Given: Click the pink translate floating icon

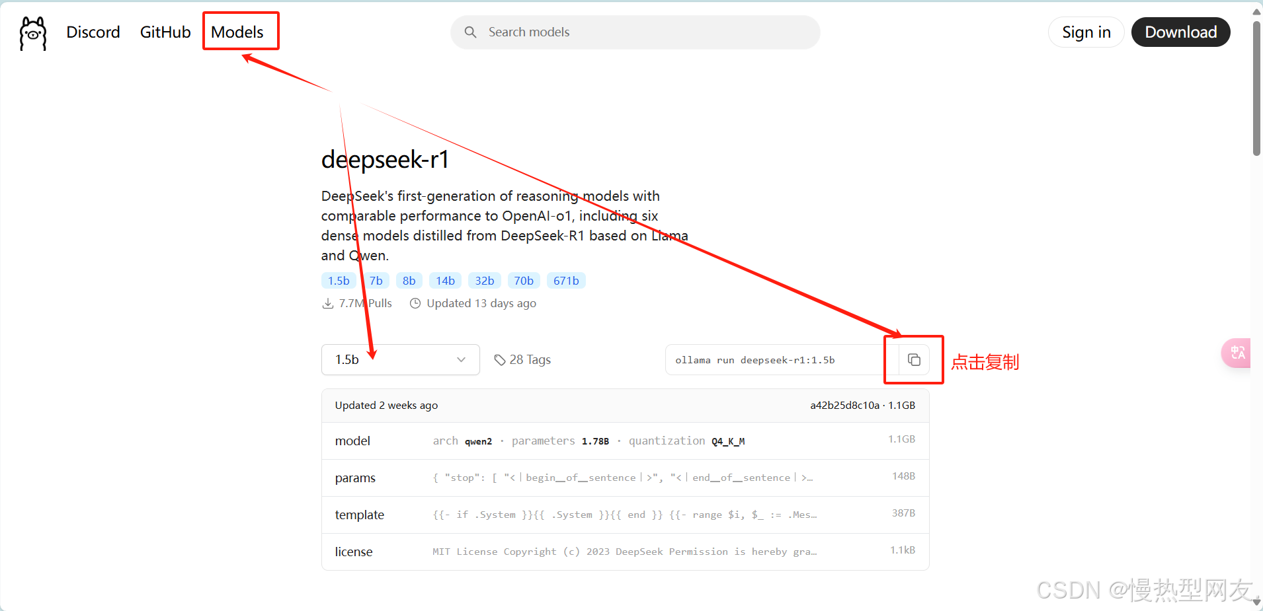Looking at the screenshot, I should [1237, 353].
